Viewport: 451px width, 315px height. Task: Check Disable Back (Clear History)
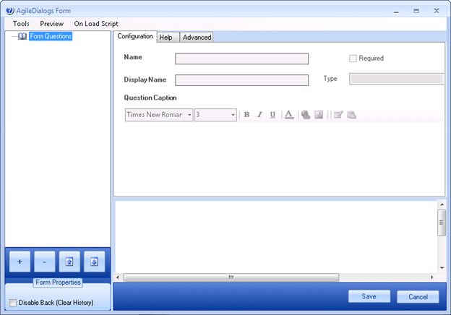tap(12, 303)
